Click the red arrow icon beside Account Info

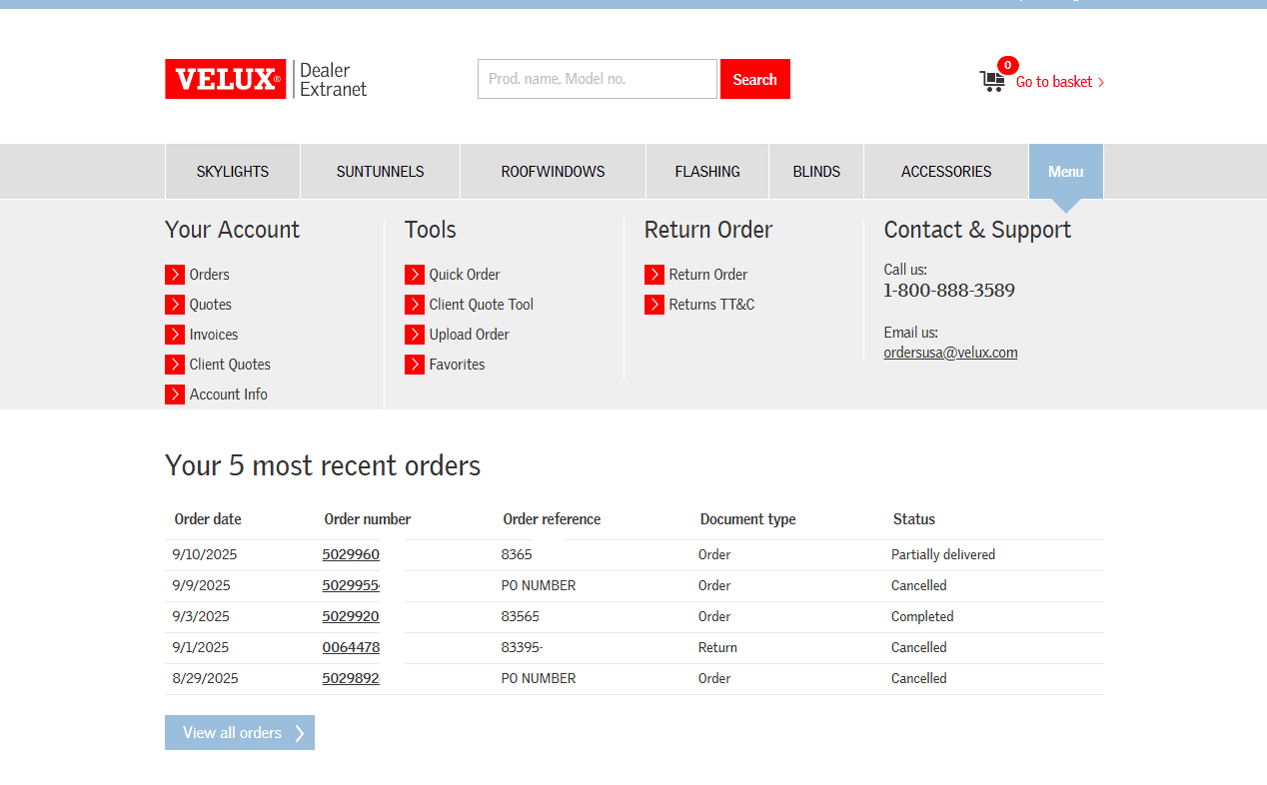coord(175,394)
